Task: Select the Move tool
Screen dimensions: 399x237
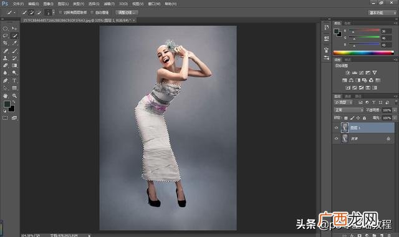Action: pos(14,29)
